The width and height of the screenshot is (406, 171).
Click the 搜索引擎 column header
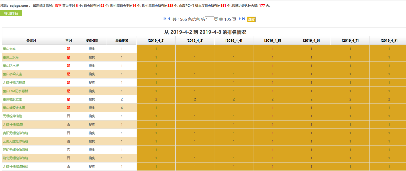(x=92, y=40)
